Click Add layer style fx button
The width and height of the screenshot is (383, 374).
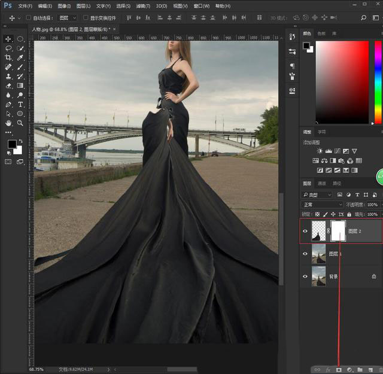point(328,370)
